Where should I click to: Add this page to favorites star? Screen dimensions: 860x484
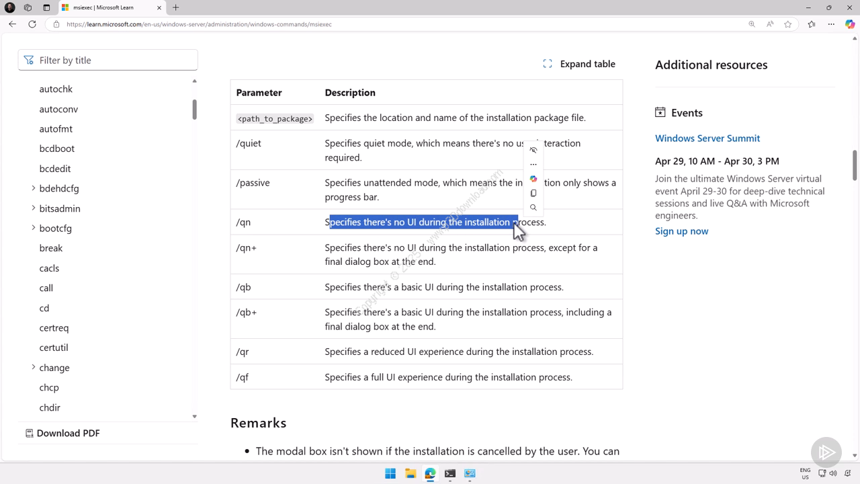pos(788,24)
